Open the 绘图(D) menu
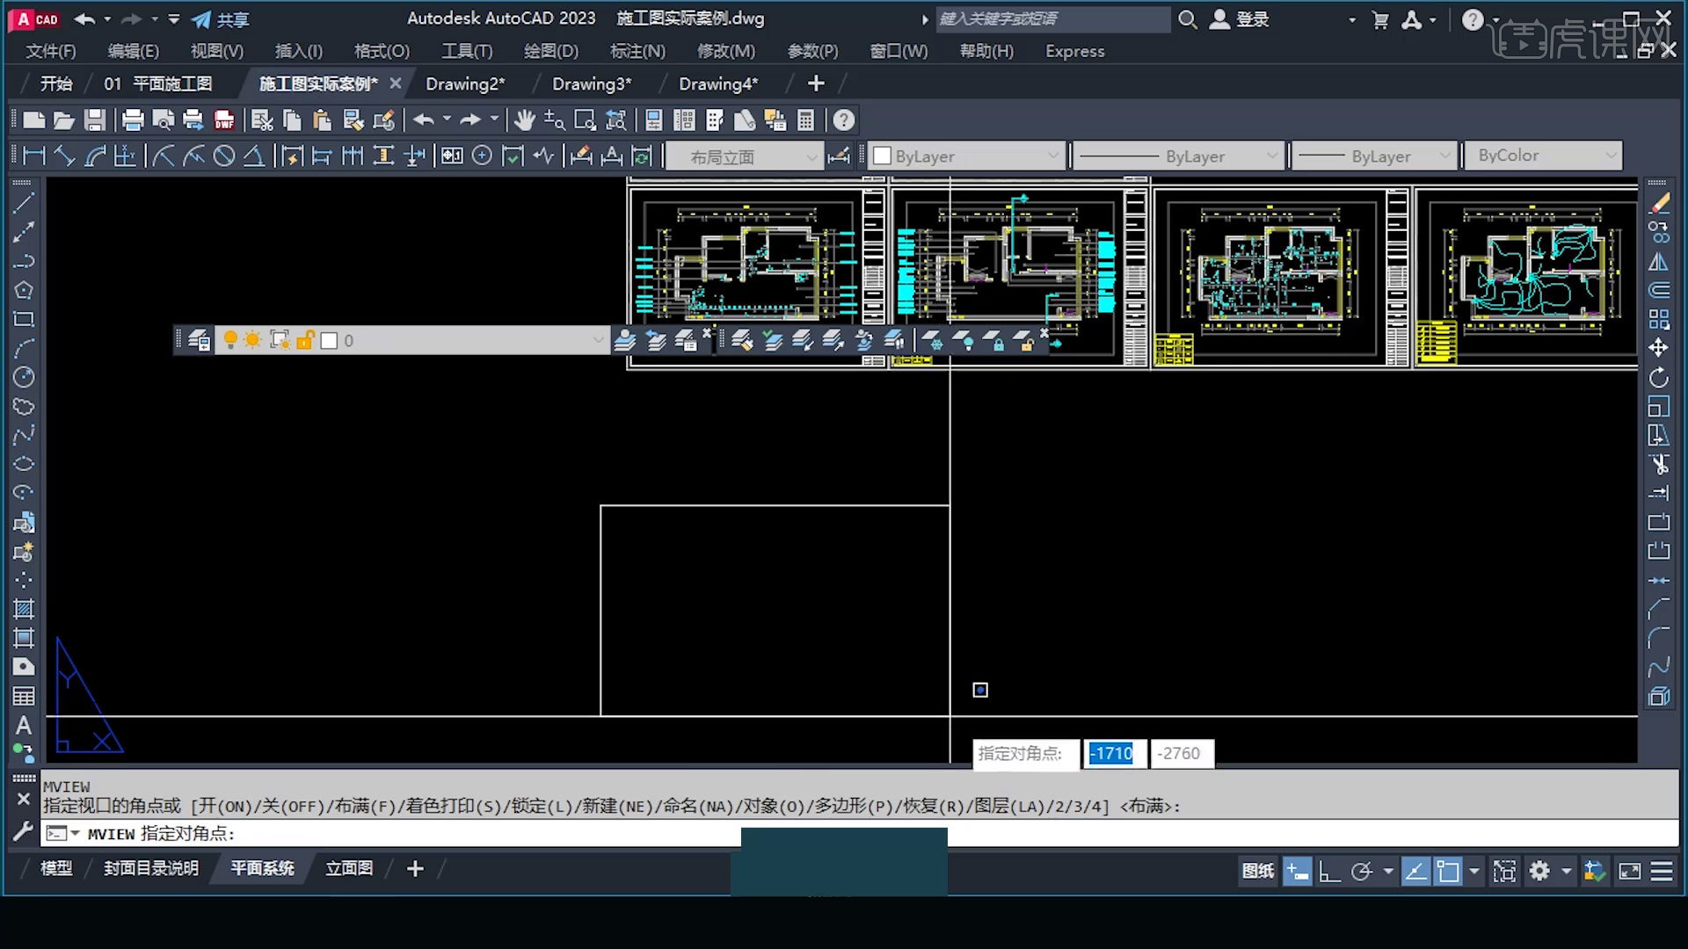Image resolution: width=1688 pixels, height=949 pixels. [551, 51]
